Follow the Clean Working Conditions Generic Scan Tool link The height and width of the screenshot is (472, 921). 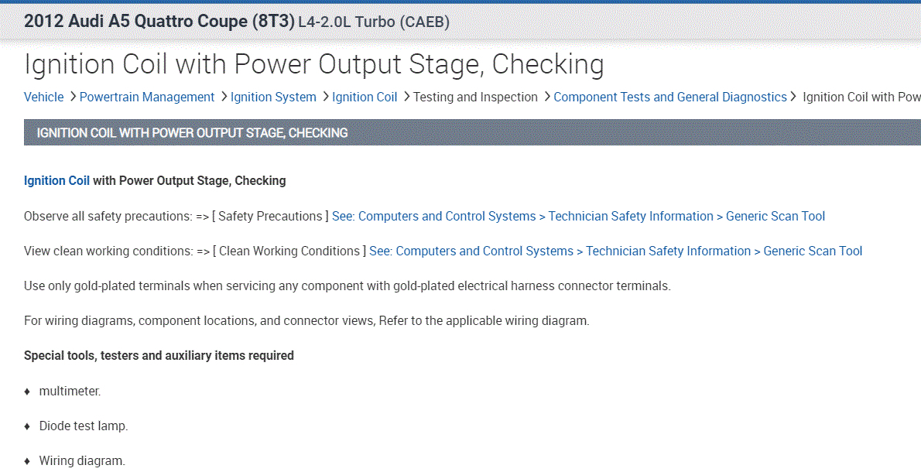click(615, 251)
